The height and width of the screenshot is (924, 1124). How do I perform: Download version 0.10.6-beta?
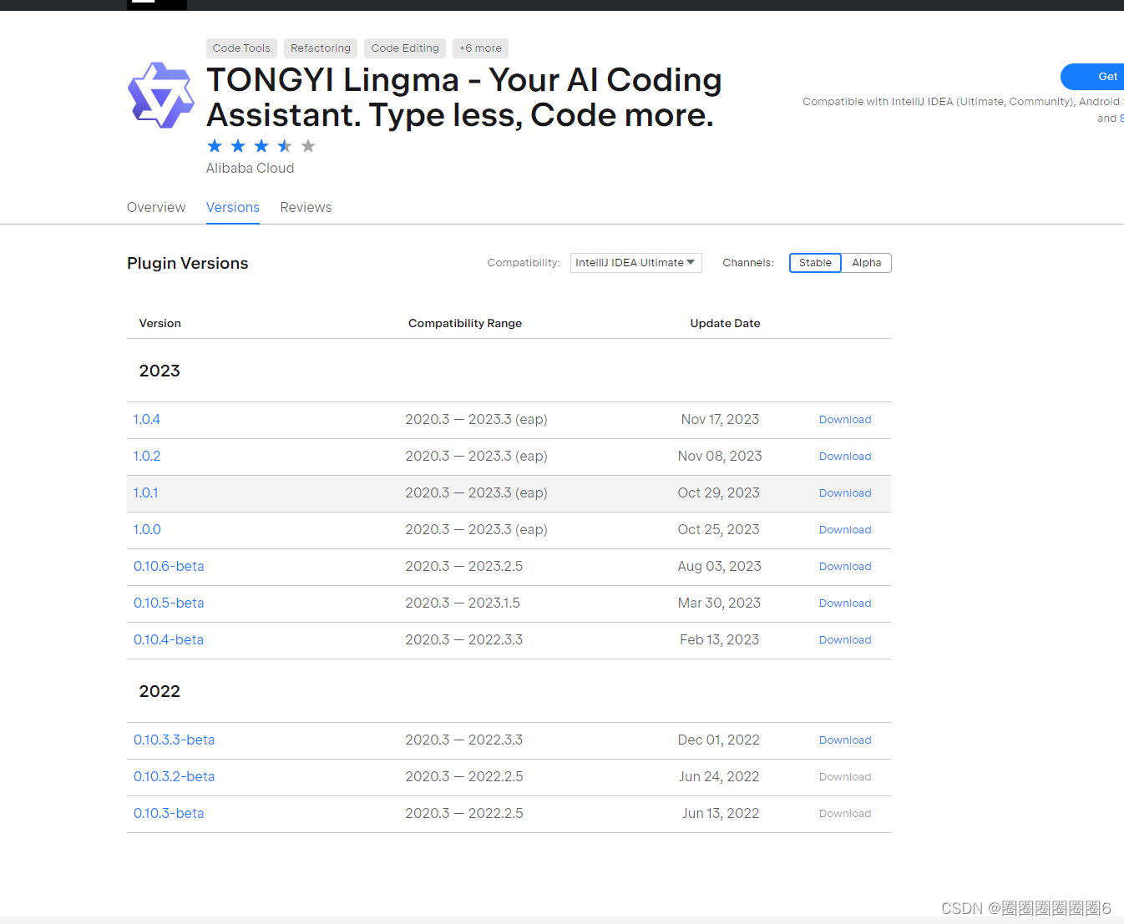click(845, 567)
